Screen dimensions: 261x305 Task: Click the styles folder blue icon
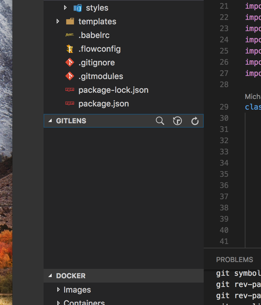point(78,8)
